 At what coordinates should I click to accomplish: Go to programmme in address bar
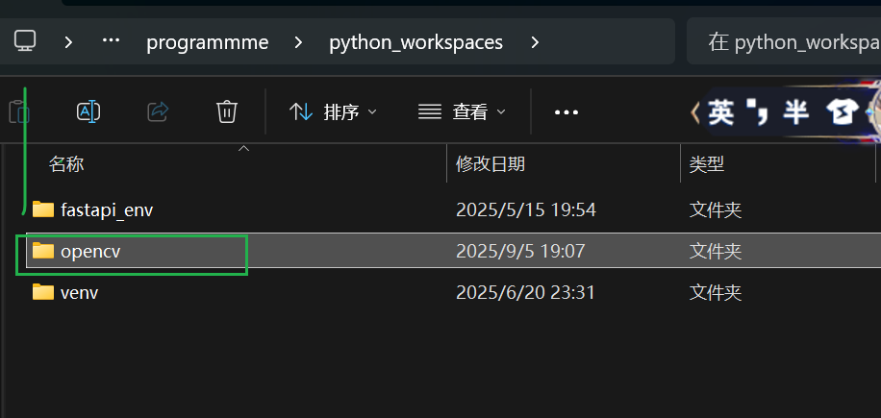(208, 42)
